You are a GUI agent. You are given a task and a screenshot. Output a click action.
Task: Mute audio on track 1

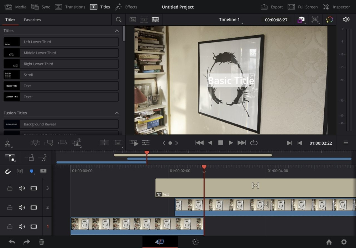(22, 226)
